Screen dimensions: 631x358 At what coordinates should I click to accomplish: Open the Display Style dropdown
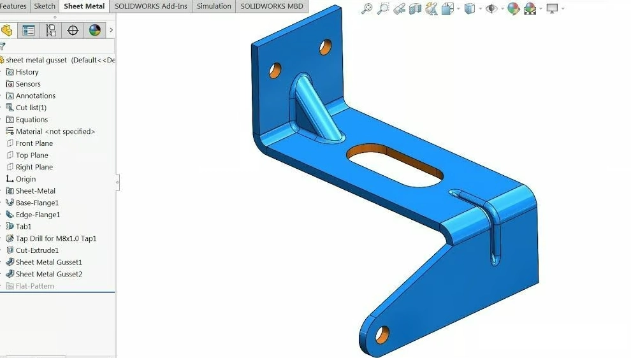point(470,9)
